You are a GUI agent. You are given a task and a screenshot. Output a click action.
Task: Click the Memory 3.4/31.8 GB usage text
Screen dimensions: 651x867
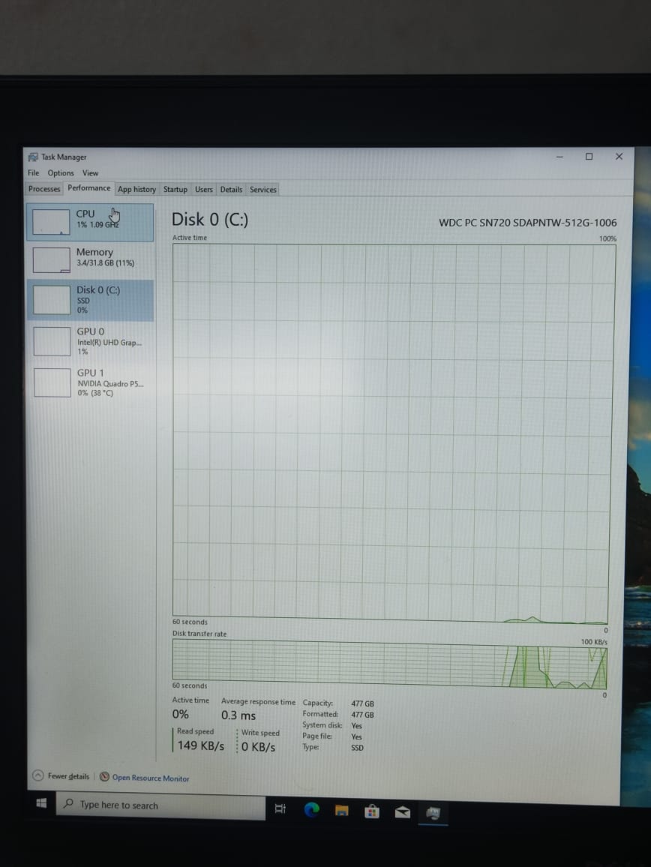(x=106, y=263)
